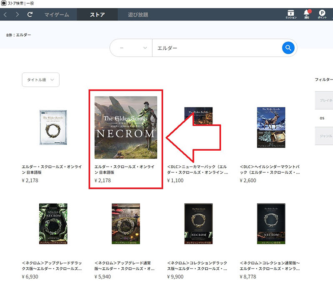The image size is (333, 281).
Task: Click the ¥ 6,930 price text
Action: click(30, 277)
